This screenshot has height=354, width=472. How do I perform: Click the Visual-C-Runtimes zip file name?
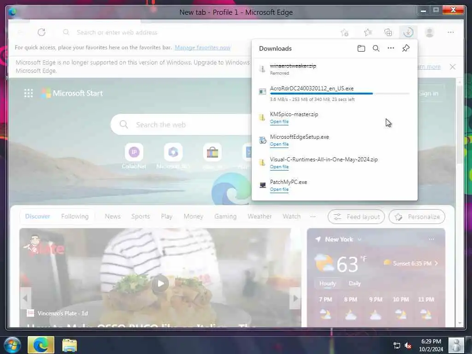click(324, 159)
